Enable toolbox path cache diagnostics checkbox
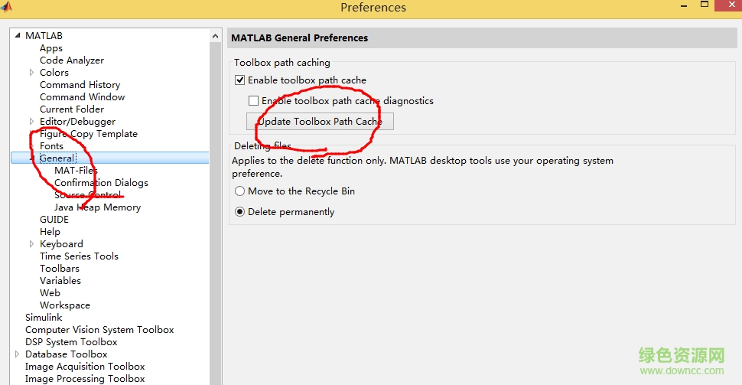Image resolution: width=742 pixels, height=385 pixels. click(x=254, y=101)
